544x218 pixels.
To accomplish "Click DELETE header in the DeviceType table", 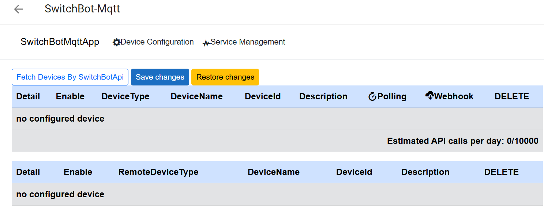I will [512, 96].
